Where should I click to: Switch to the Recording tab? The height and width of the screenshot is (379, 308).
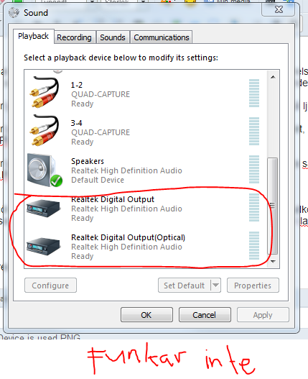coord(75,37)
